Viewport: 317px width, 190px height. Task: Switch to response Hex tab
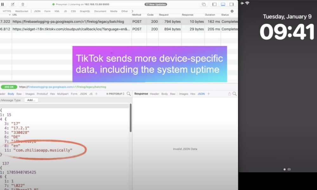(193, 94)
